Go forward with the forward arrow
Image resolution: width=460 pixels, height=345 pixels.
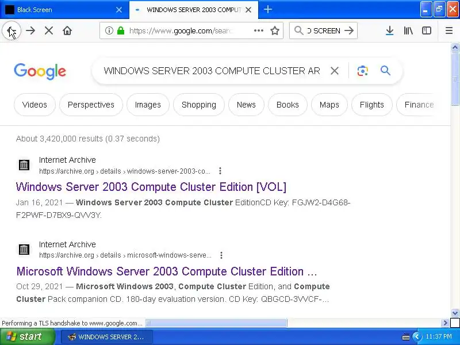point(30,30)
